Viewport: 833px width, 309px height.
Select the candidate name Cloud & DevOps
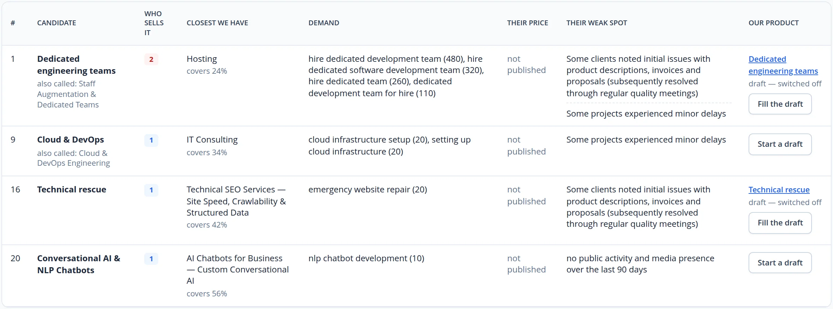[70, 139]
